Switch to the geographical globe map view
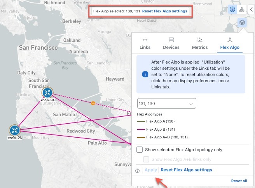Viewport: 255px width, 188px height. click(x=232, y=10)
